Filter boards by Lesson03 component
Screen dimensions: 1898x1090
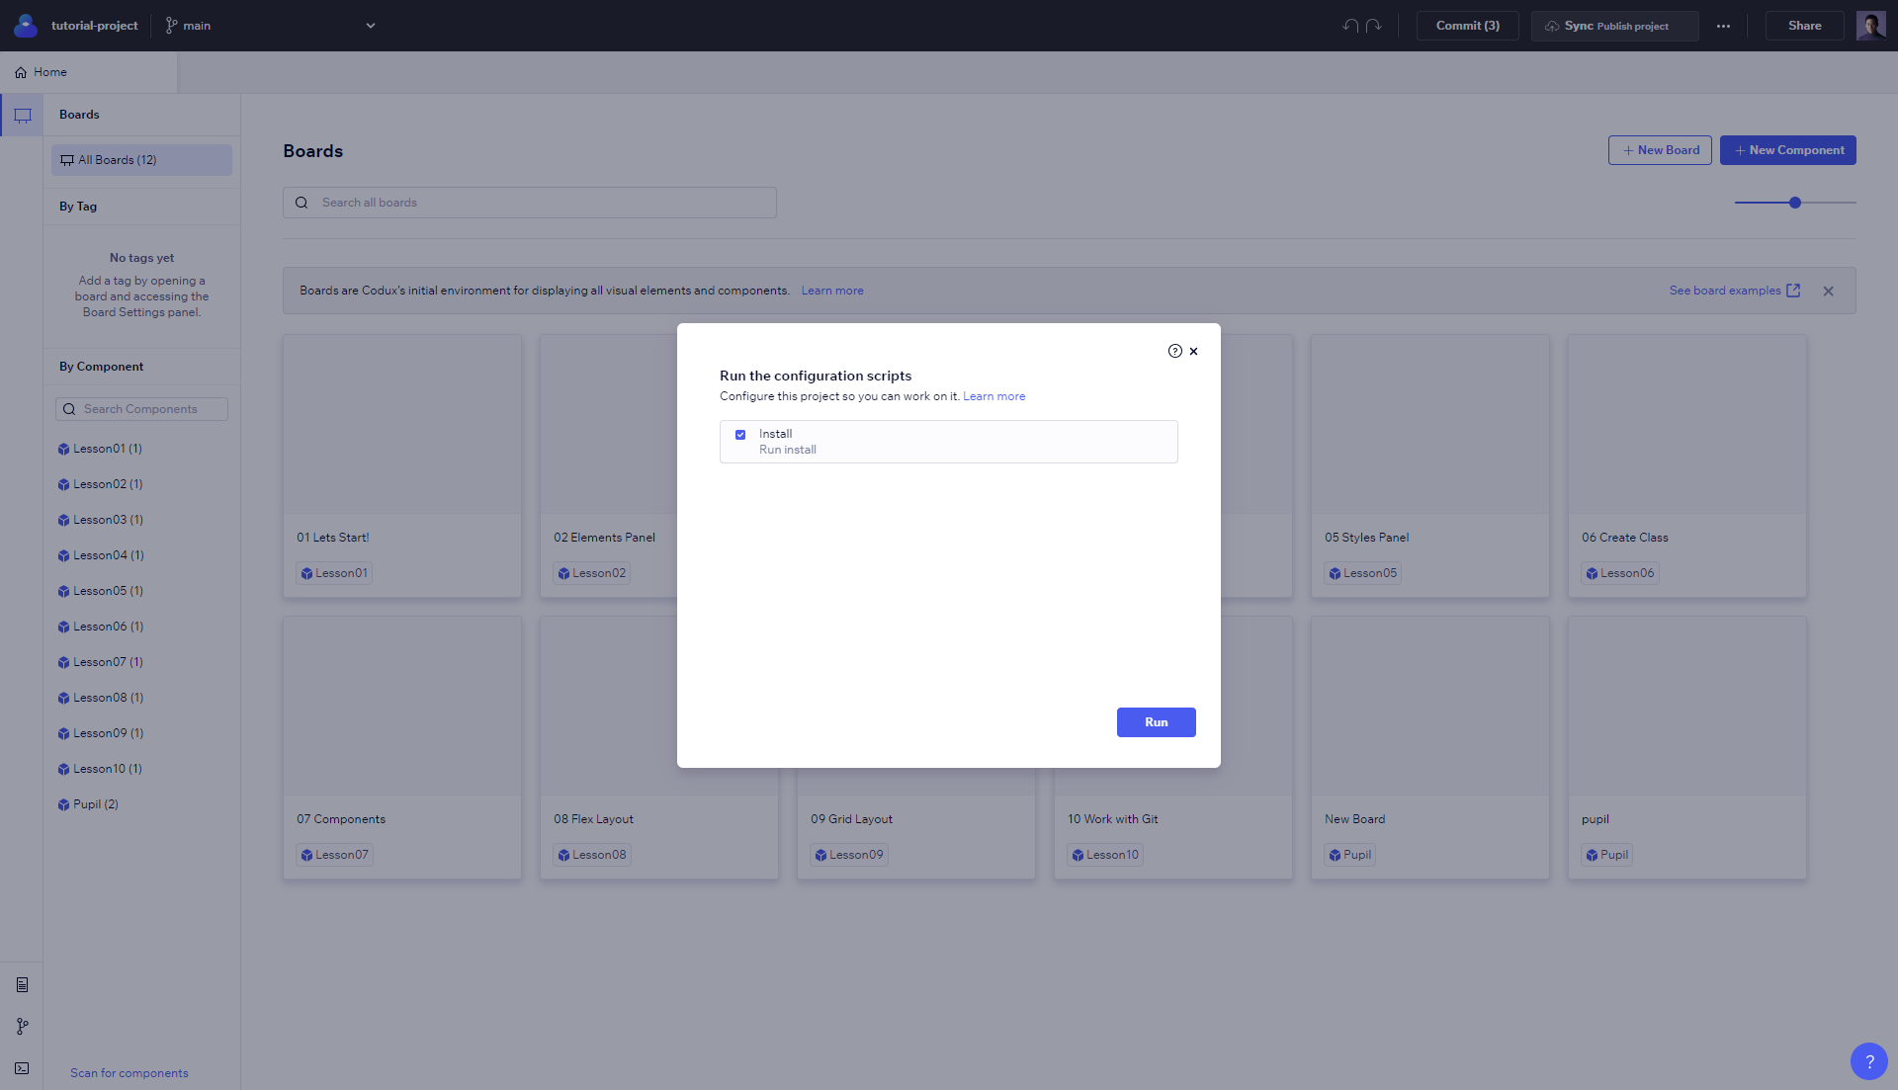pyautogui.click(x=100, y=520)
